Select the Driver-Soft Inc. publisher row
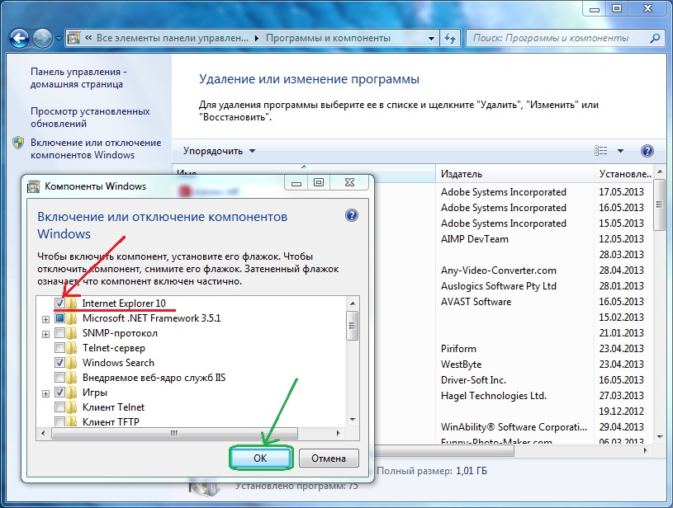This screenshot has height=508, width=673. tap(473, 380)
